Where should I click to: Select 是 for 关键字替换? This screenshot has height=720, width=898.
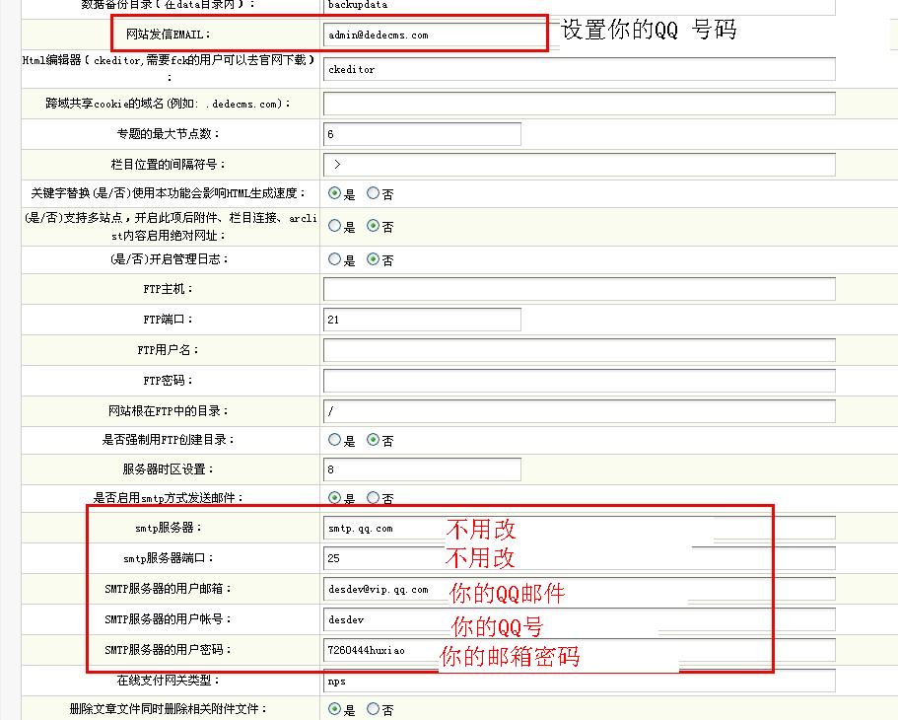(x=335, y=194)
